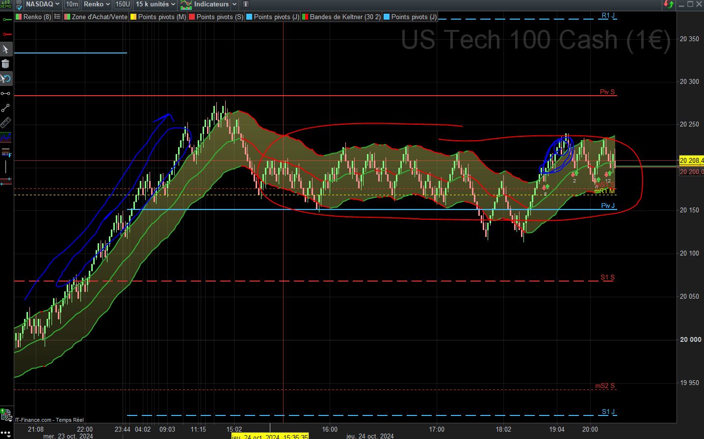Activate the arrow cursor tool
The height and width of the screenshot is (439, 704).
point(6,49)
